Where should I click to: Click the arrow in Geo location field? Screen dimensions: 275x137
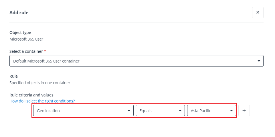(129, 111)
